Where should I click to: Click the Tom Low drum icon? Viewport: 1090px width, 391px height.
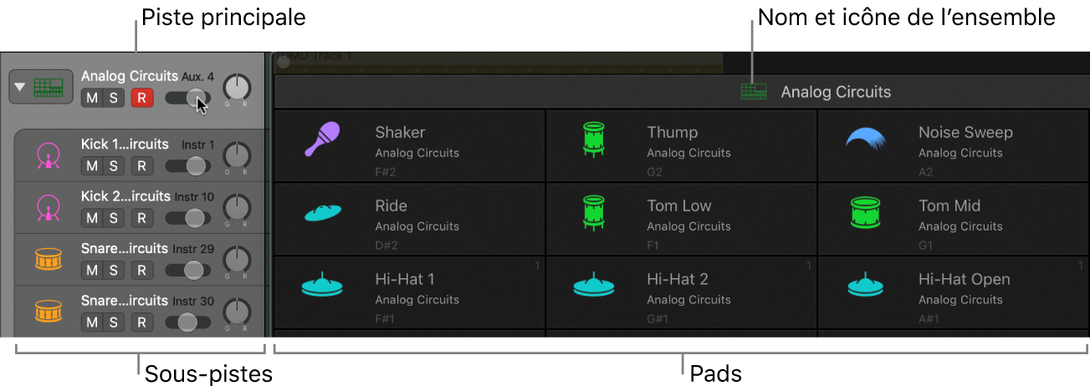(x=593, y=213)
